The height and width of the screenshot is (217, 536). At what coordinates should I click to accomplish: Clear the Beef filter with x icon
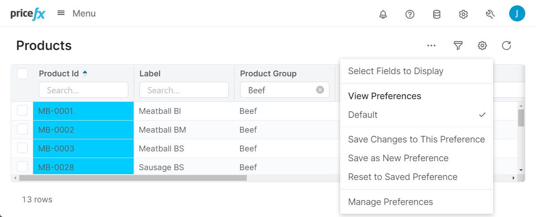pyautogui.click(x=320, y=90)
